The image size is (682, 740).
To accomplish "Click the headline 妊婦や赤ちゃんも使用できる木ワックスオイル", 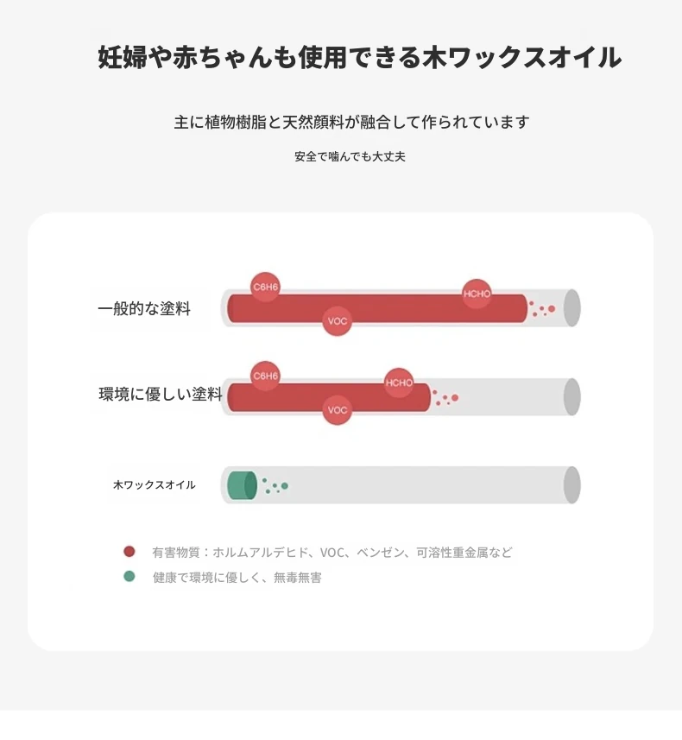I will [x=359, y=58].
